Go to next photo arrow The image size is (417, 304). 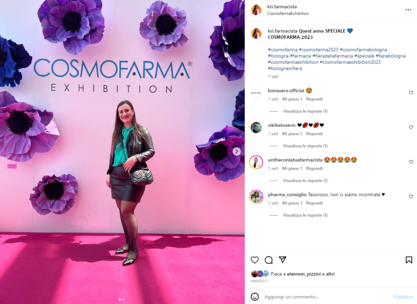[x=237, y=151]
